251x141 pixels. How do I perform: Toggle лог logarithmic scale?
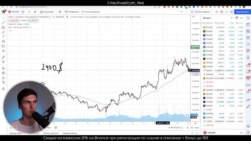(192, 128)
